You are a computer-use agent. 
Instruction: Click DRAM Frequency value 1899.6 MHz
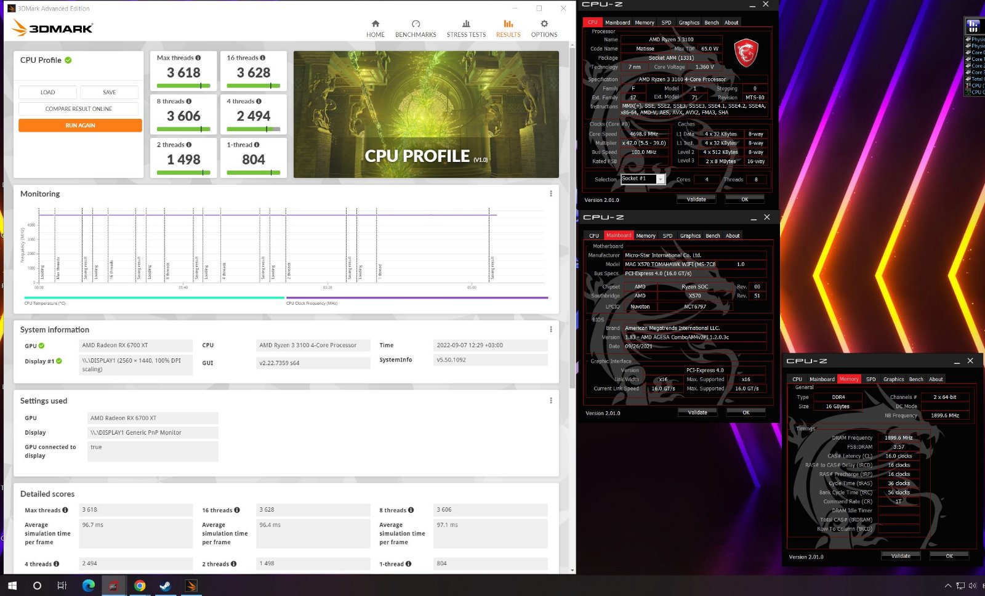pyautogui.click(x=899, y=438)
